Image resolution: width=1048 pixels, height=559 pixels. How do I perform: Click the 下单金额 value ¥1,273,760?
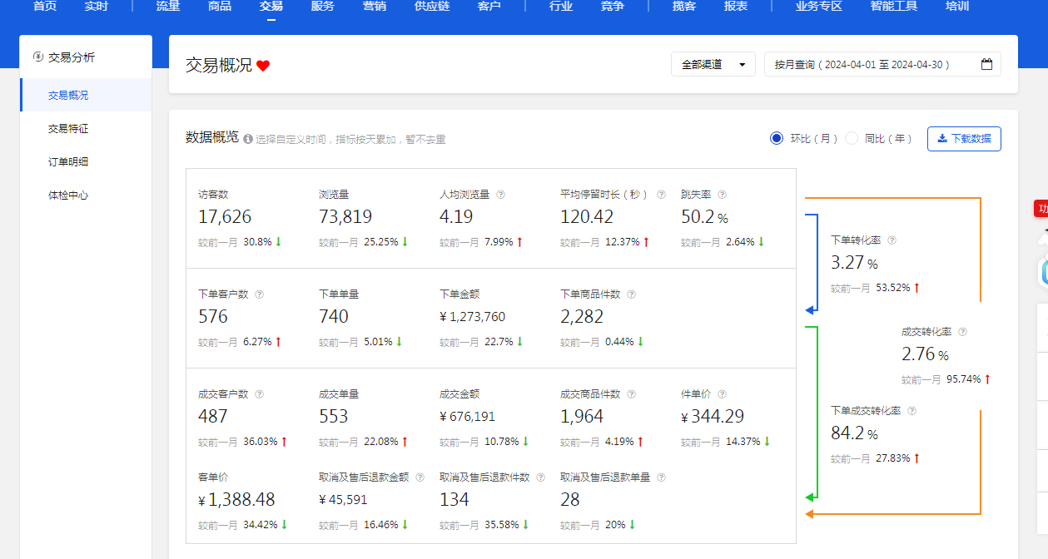(472, 317)
